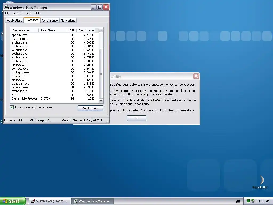Viewport: 273px width, 205px height.
Task: Sort by the User Name column header
Action: 53,30
